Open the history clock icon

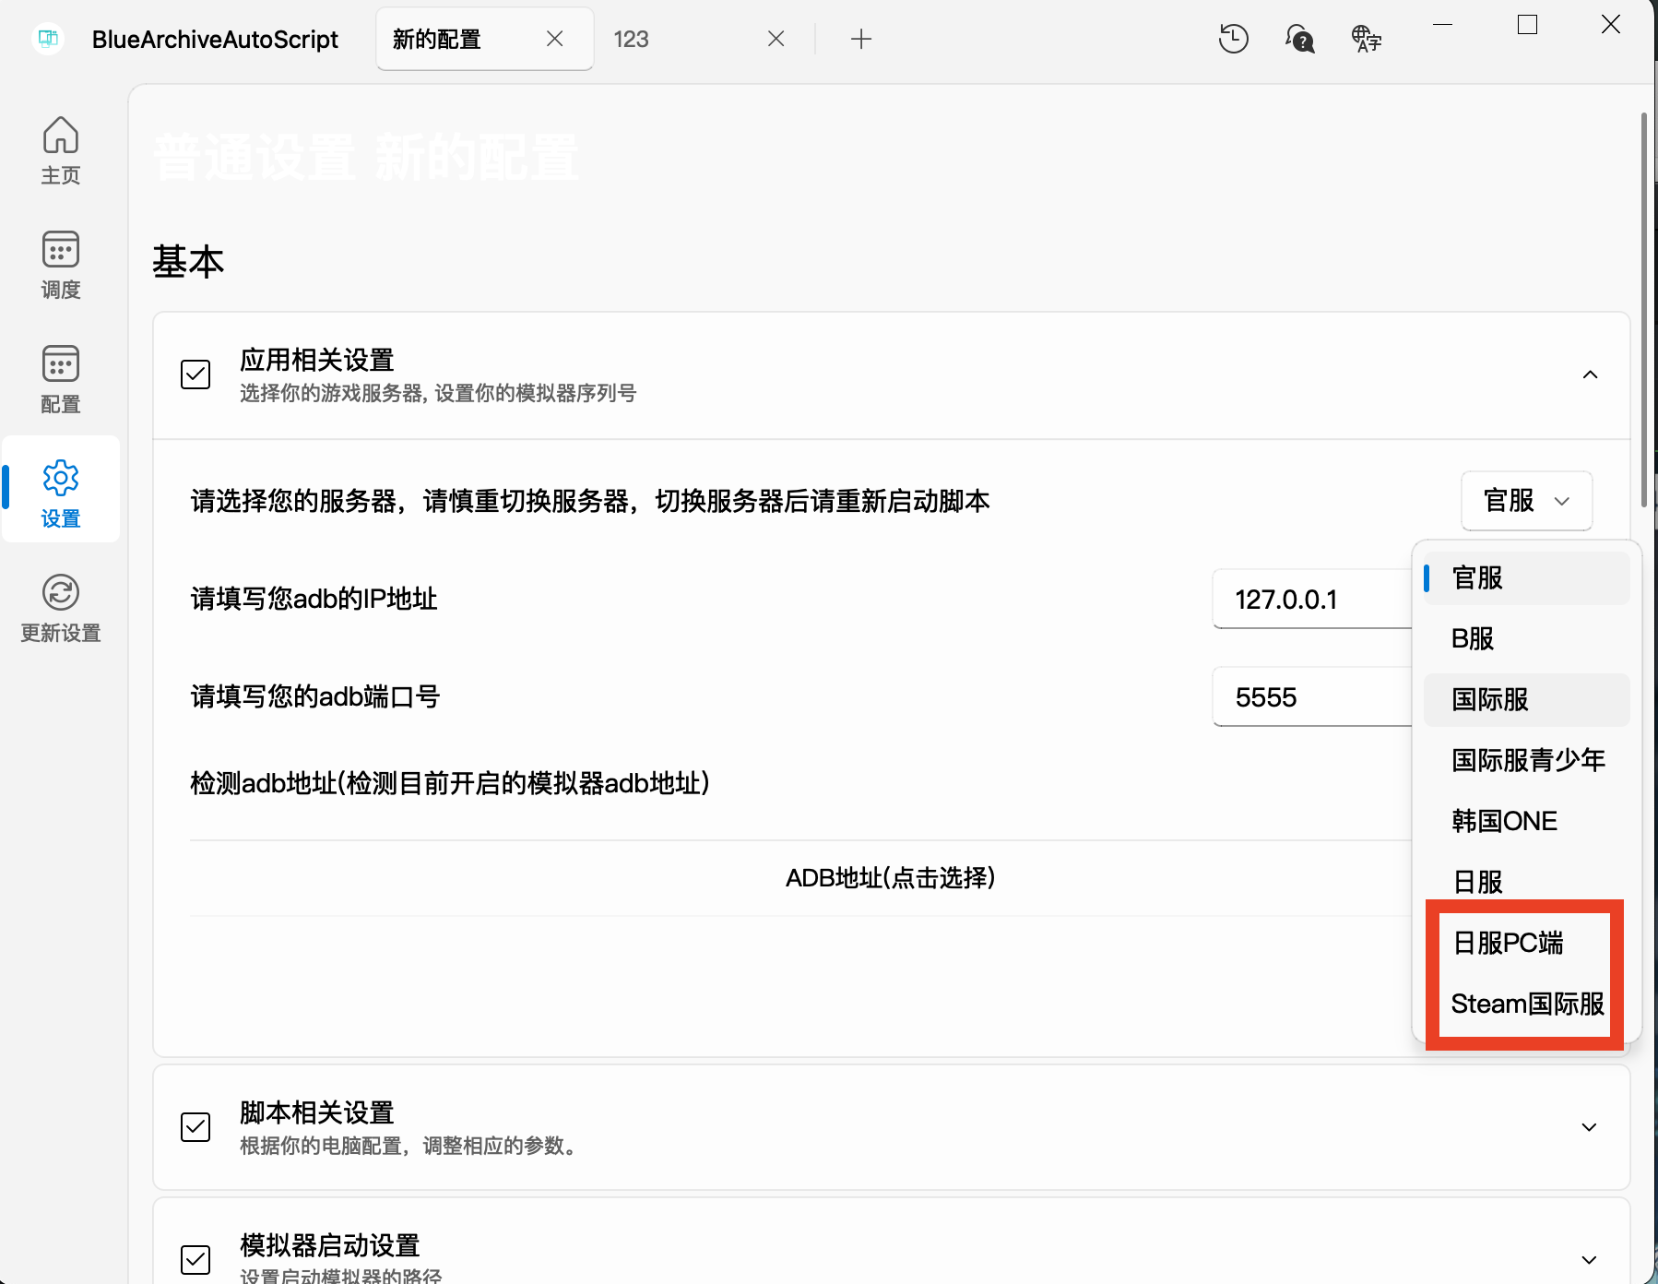click(x=1233, y=39)
